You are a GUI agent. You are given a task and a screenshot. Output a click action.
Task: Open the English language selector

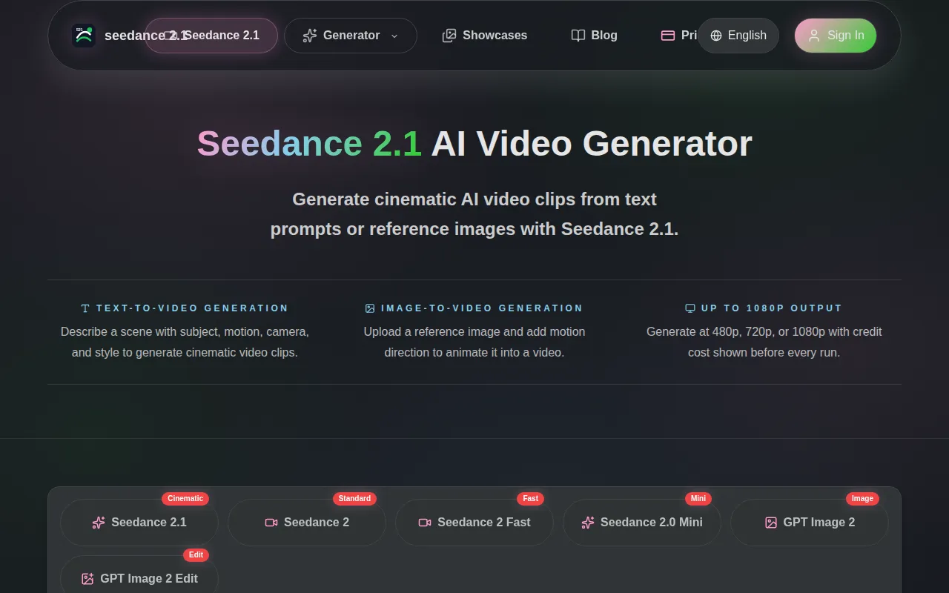pos(738,36)
